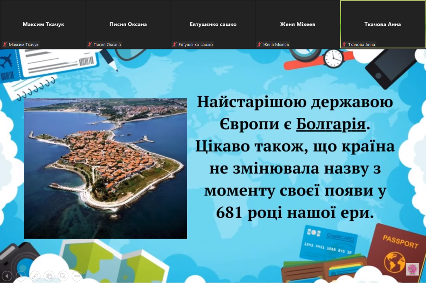Advance with the next slide arrow button
The image size is (427, 283).
pyautogui.click(x=21, y=276)
